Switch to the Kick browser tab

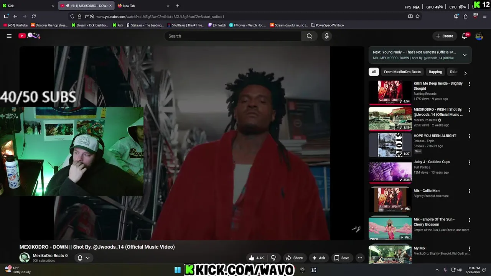(29, 6)
